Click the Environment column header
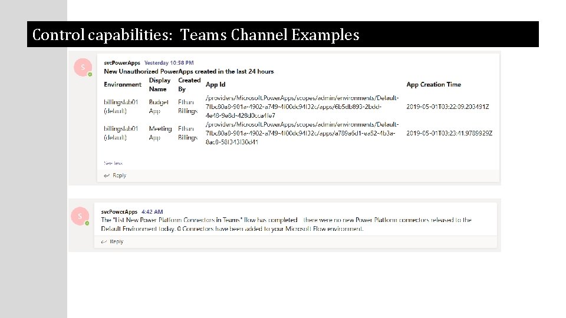 [x=123, y=84]
